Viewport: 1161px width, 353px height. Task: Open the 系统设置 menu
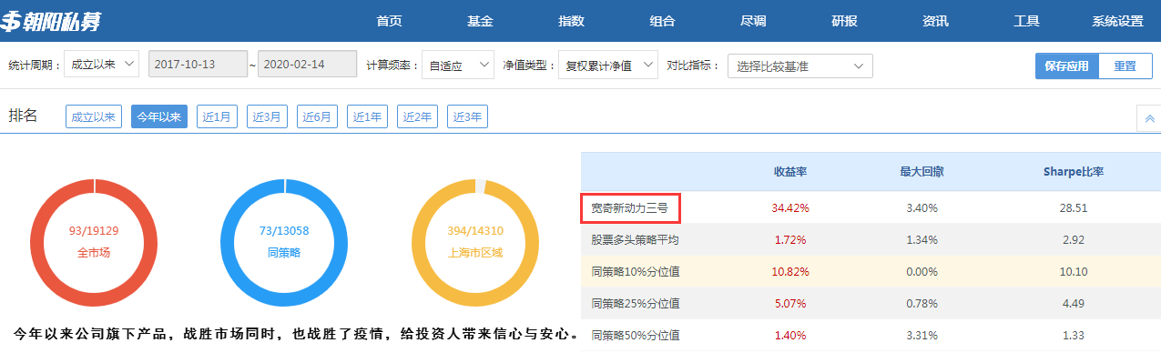coord(1117,21)
